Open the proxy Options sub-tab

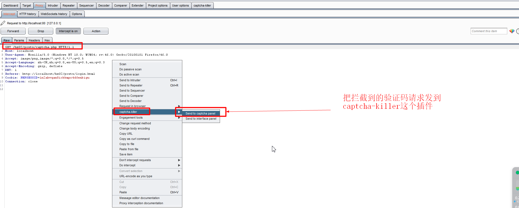[x=77, y=14]
